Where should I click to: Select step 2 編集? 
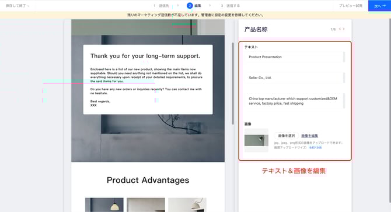click(x=194, y=5)
